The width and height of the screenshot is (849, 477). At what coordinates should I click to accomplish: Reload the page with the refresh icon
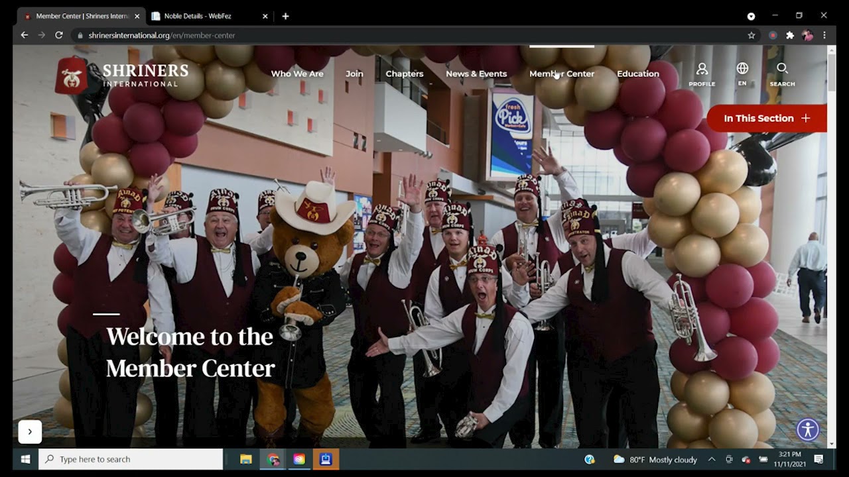point(59,35)
